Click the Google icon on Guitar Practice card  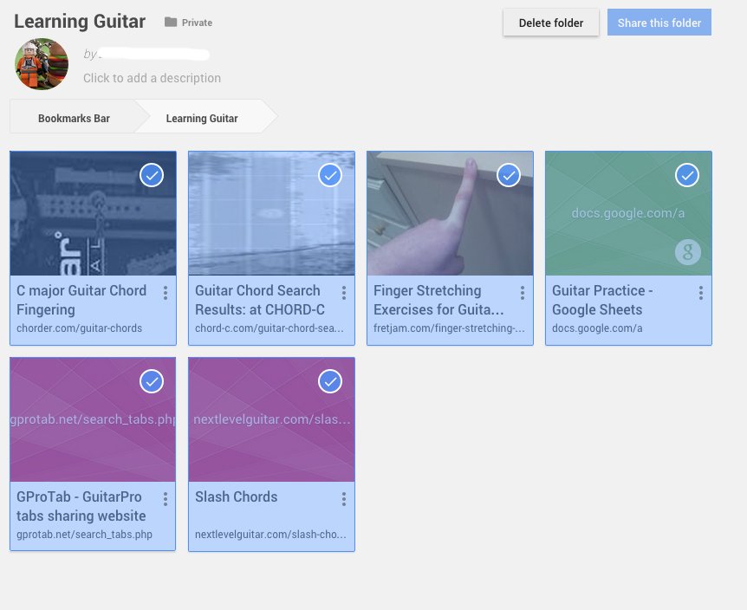(x=686, y=253)
